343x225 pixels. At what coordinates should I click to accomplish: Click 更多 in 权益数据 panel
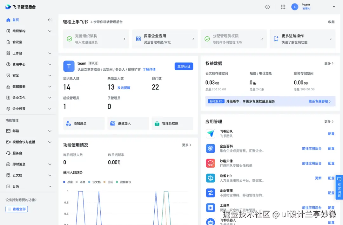pyautogui.click(x=329, y=63)
